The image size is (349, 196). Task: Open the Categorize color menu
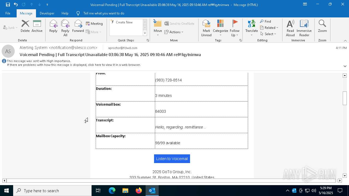(x=220, y=28)
